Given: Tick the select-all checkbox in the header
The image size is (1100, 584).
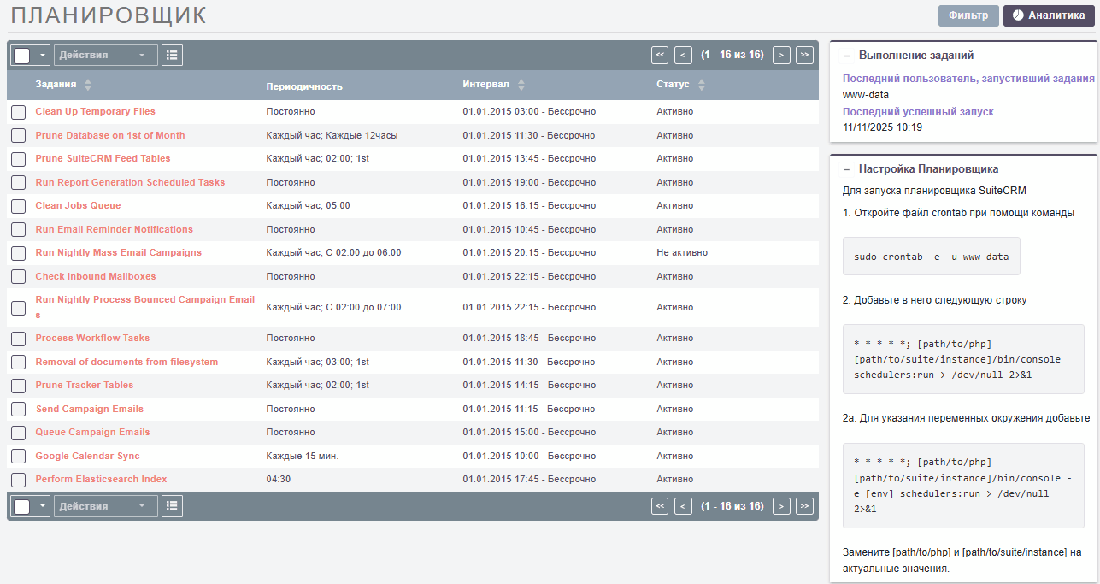Looking at the screenshot, I should click(21, 55).
